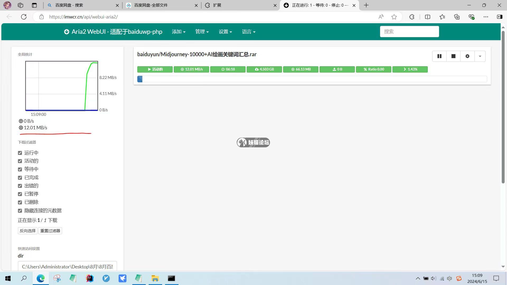Click the 66.13 MB downloaded badge
The height and width of the screenshot is (285, 507).
coord(301,69)
